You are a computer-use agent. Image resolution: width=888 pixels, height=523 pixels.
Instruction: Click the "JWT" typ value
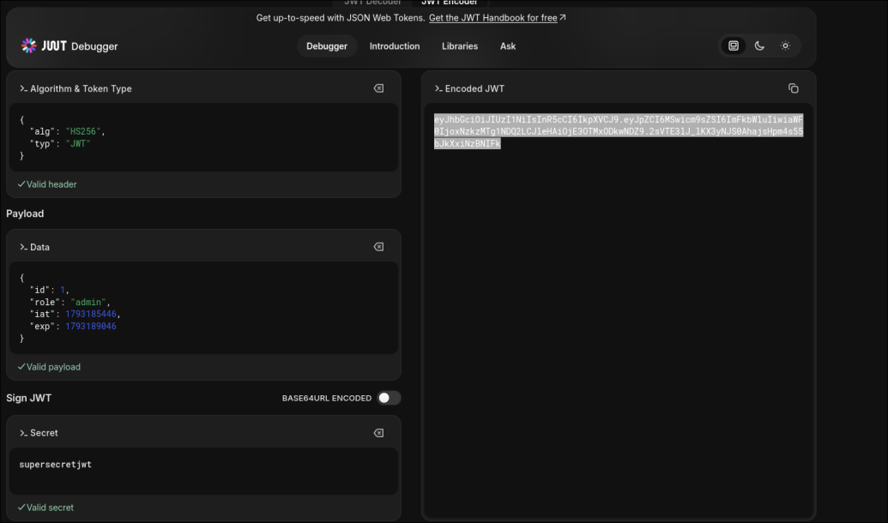[78, 144]
